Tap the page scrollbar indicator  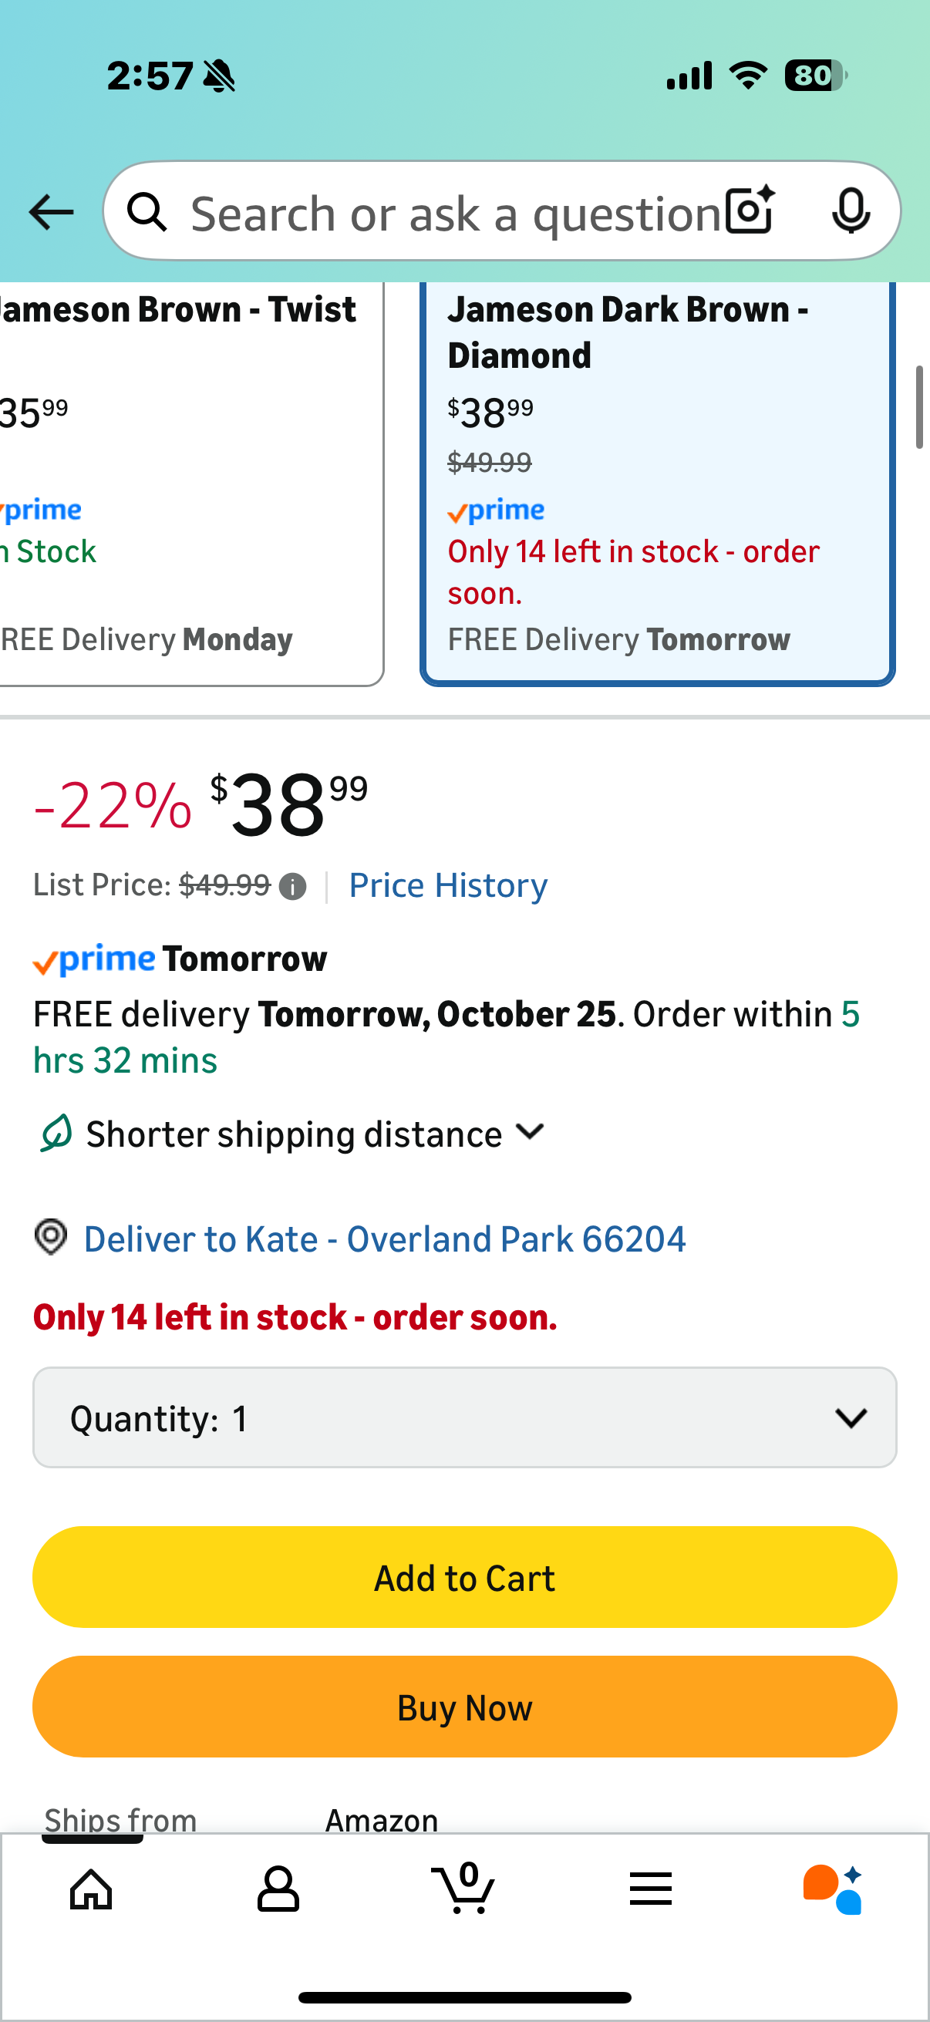pos(919,406)
